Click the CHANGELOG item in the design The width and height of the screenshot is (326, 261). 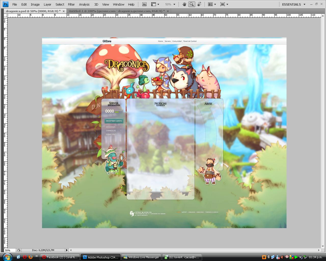pos(114,130)
